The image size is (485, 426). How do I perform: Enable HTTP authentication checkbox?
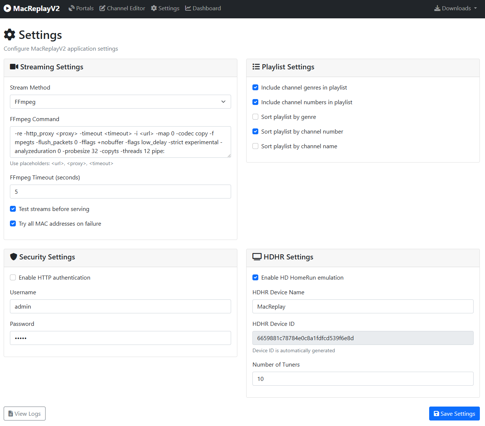pos(13,277)
